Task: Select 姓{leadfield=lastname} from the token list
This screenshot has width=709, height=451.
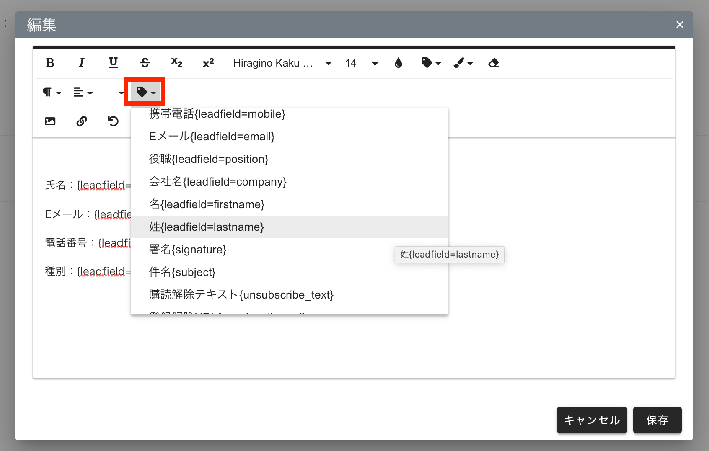Action: [207, 227]
